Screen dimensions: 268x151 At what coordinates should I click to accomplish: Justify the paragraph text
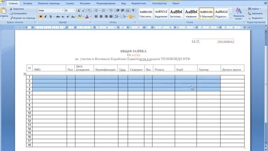tap(111, 17)
